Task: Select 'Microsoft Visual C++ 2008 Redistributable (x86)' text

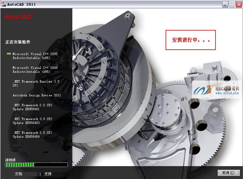Action: point(35,69)
